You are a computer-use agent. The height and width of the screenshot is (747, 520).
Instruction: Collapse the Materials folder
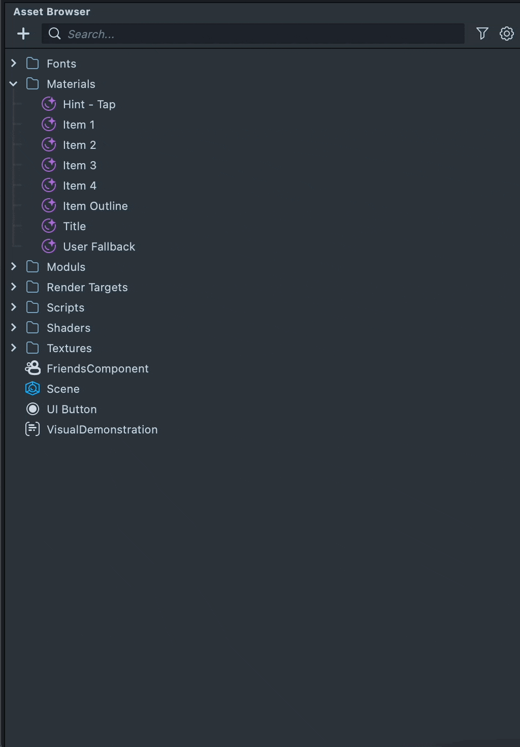[14, 84]
